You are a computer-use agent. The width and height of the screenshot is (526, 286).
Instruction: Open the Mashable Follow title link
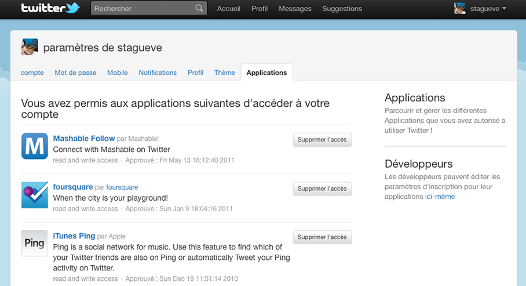(x=84, y=139)
